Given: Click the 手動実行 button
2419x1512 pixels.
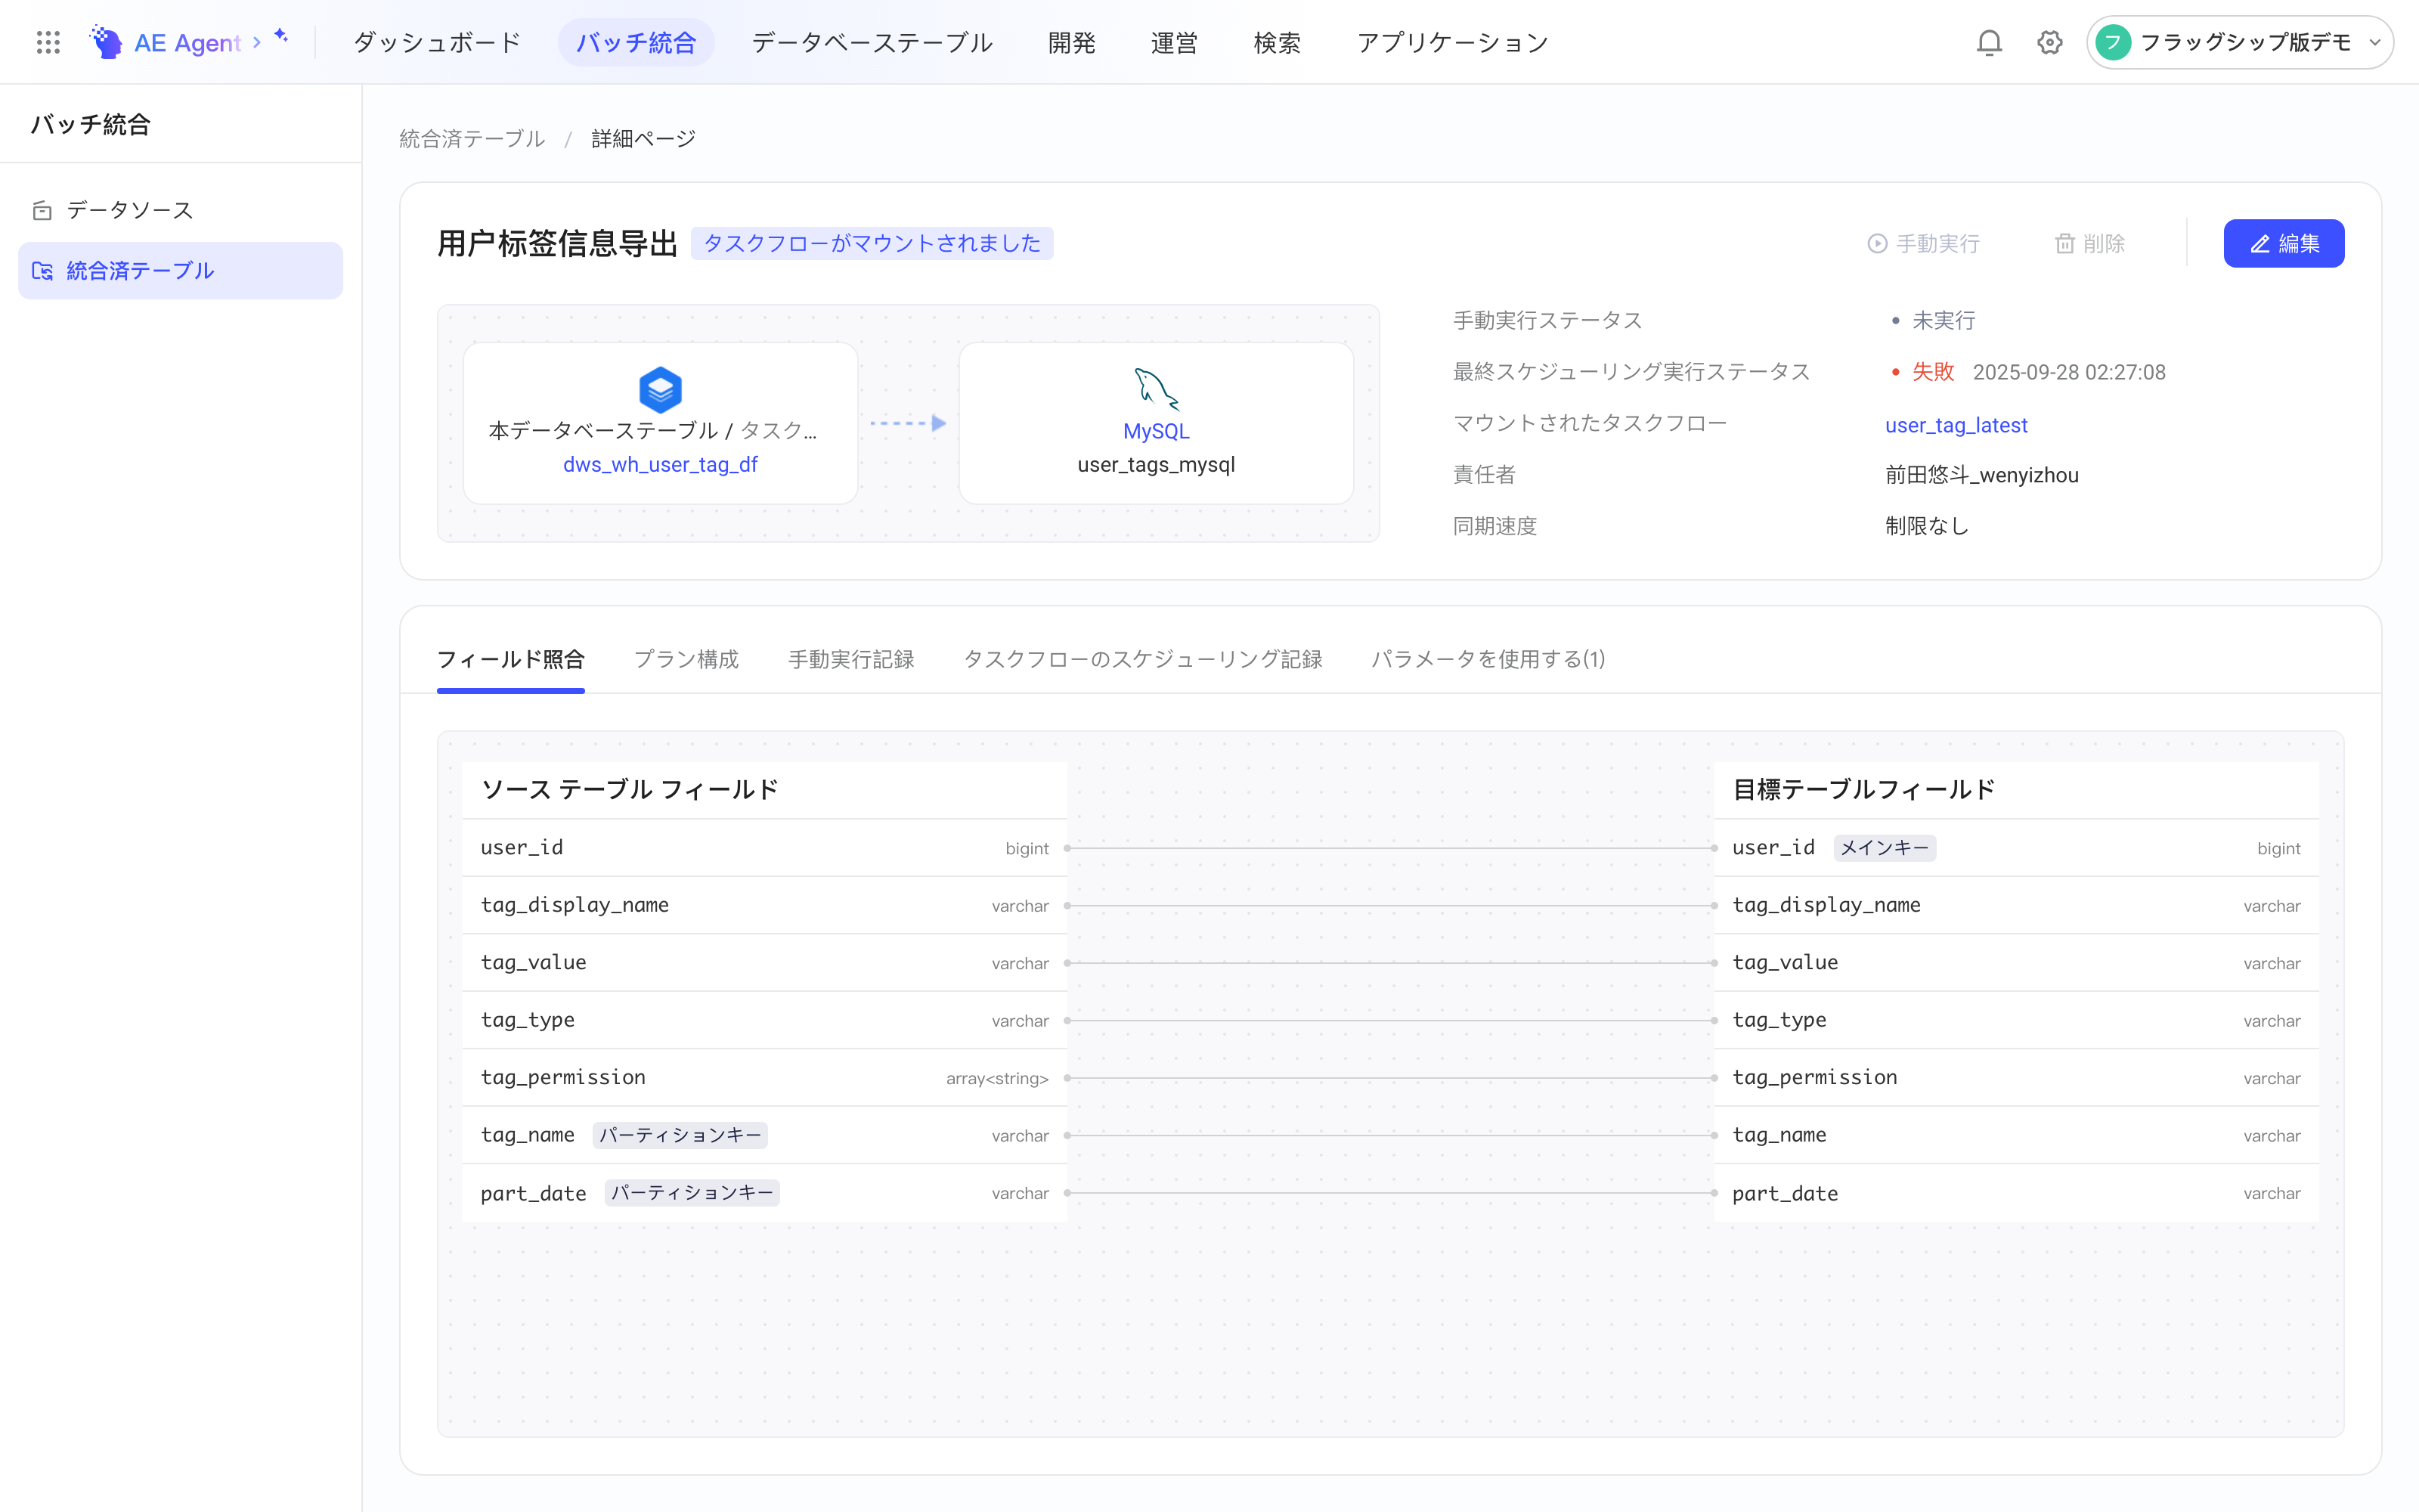Looking at the screenshot, I should 1923,243.
